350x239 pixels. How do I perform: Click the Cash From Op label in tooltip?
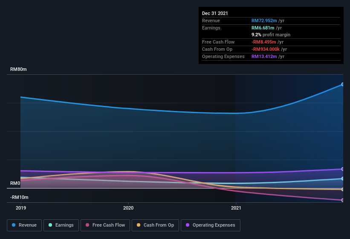(x=217, y=49)
